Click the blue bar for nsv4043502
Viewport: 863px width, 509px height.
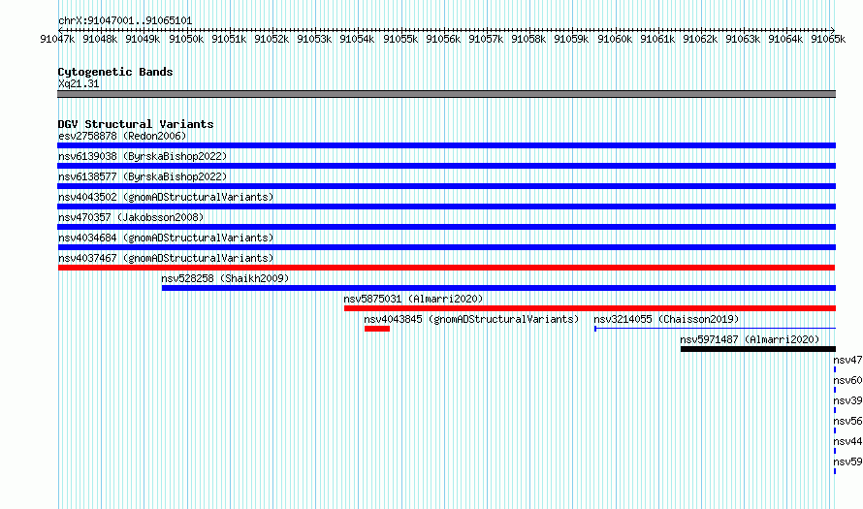click(x=446, y=207)
